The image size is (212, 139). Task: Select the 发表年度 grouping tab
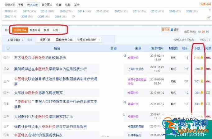click(x=32, y=5)
